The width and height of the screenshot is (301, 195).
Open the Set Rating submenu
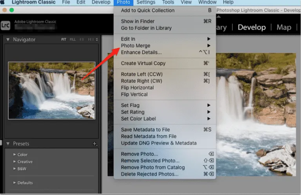coord(165,112)
